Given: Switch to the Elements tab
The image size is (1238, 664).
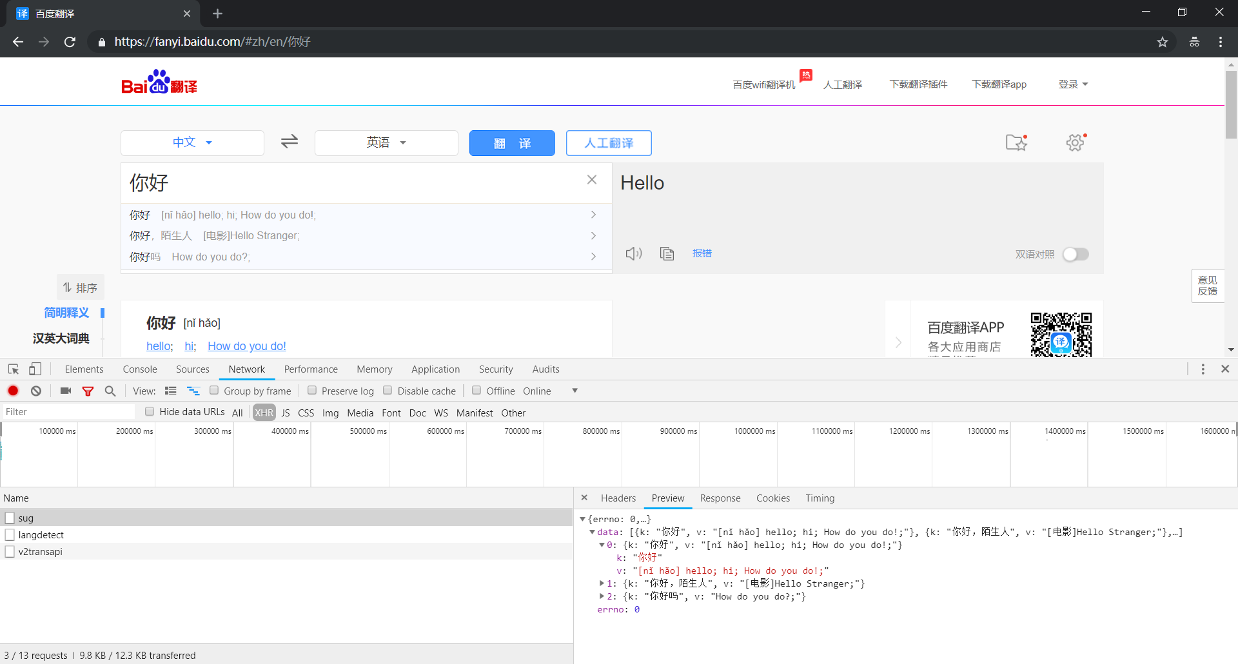Looking at the screenshot, I should tap(84, 369).
